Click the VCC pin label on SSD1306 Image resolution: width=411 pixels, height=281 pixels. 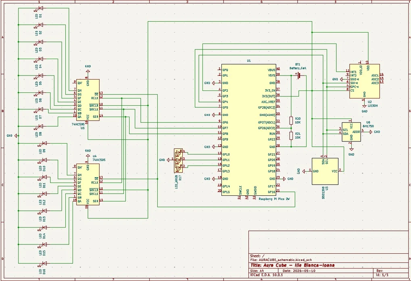pyautogui.click(x=334, y=171)
